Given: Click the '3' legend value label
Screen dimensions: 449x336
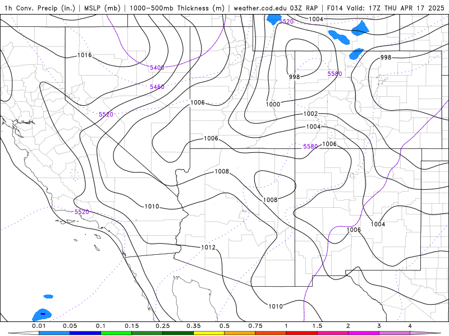Looking at the screenshot, I should coord(379,326).
